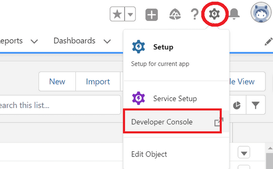Open the Trailhead guidance icon
Image resolution: width=273 pixels, height=169 pixels.
(x=175, y=14)
